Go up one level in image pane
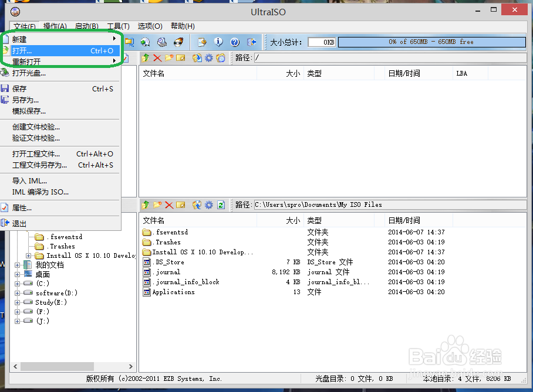The height and width of the screenshot is (392, 533). pyautogui.click(x=146, y=57)
